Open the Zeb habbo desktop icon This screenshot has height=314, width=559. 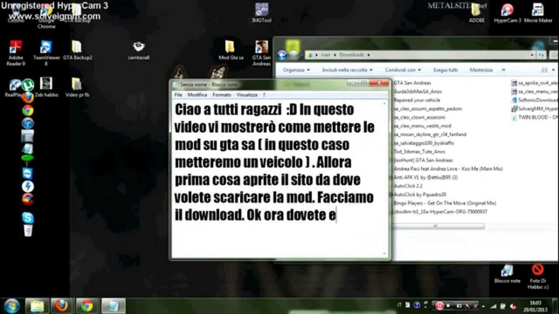[46, 87]
